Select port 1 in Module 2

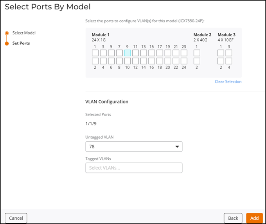coord(197,53)
